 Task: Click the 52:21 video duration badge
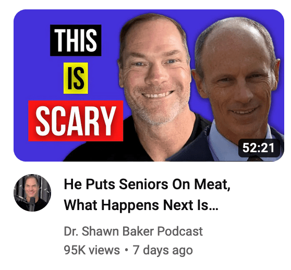pyautogui.click(x=259, y=148)
